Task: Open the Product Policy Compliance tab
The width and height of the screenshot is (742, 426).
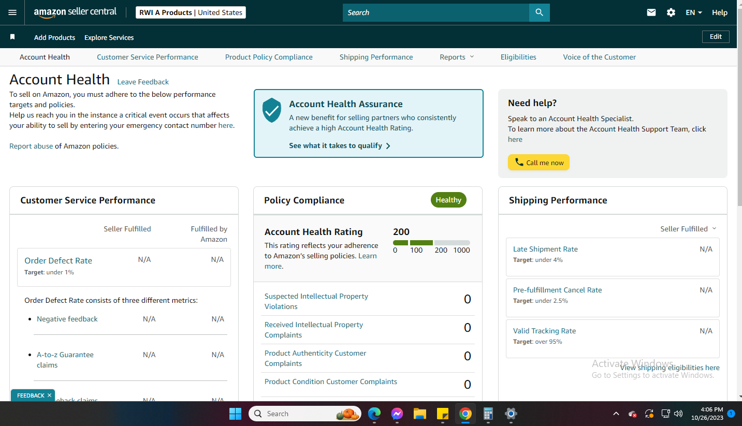Action: tap(269, 57)
